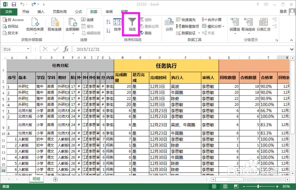Switch to the 公式 ribbon tab
This screenshot has width=296, height=190.
coord(78,12)
